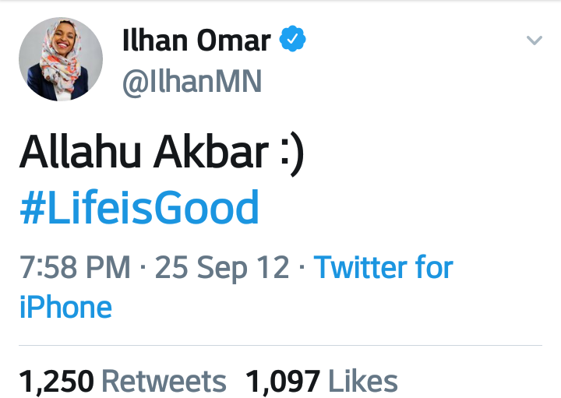Click the word 'iPhone' in source

(65, 306)
